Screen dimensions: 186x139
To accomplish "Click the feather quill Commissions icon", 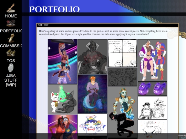I will 11,38.
